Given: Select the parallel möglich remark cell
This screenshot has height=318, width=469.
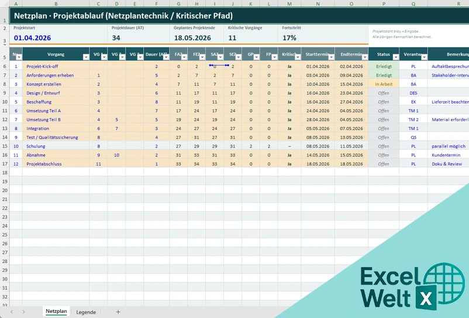Looking at the screenshot, I should coord(449,146).
